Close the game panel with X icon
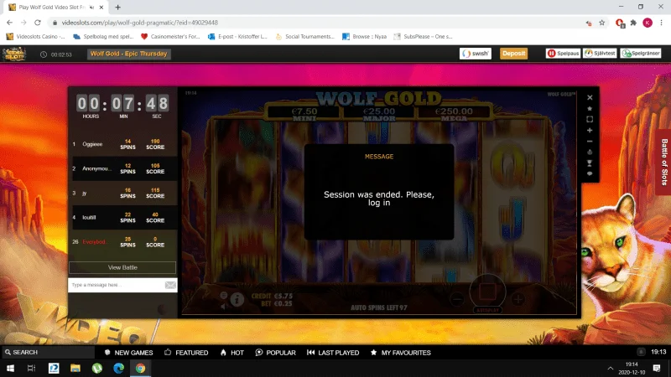 (x=590, y=97)
